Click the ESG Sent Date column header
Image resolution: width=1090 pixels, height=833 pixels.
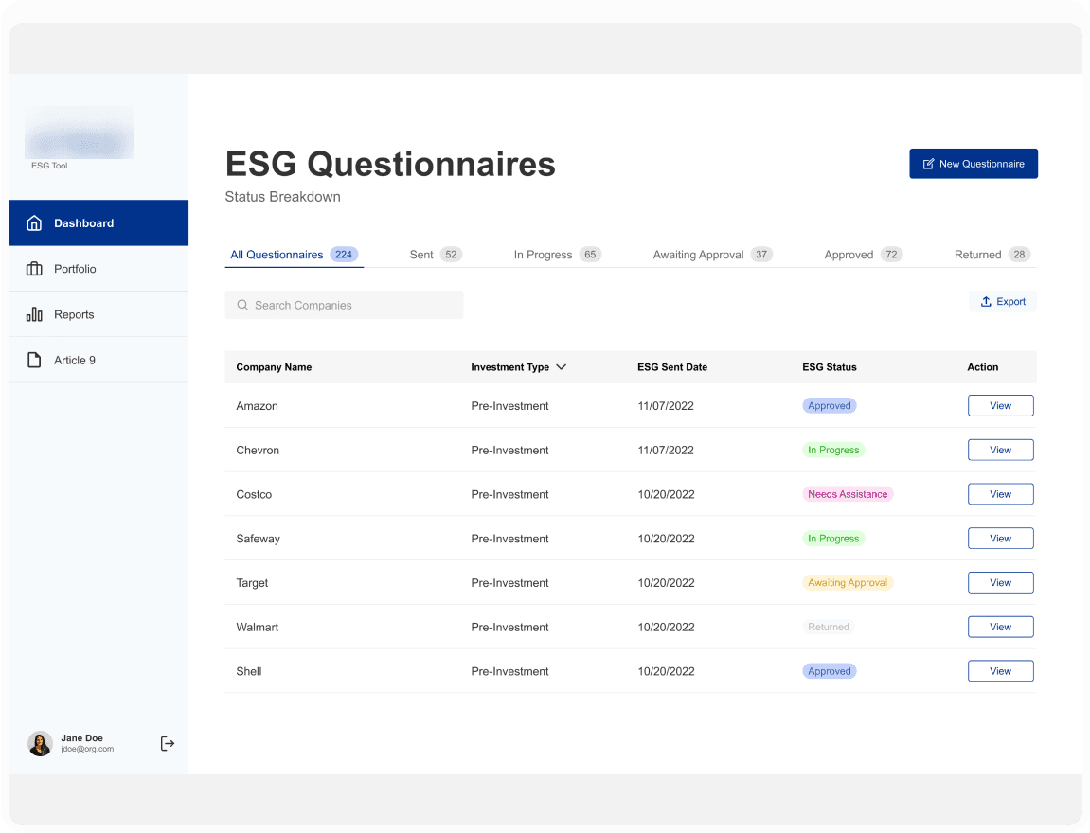(x=672, y=367)
